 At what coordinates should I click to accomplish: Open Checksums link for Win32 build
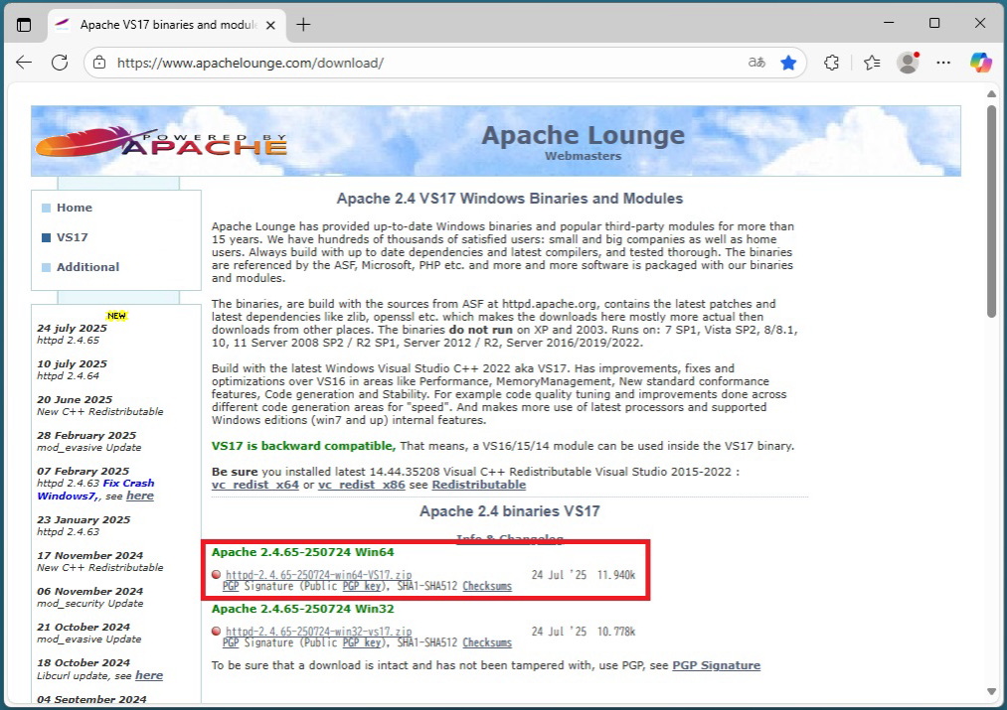pos(487,642)
